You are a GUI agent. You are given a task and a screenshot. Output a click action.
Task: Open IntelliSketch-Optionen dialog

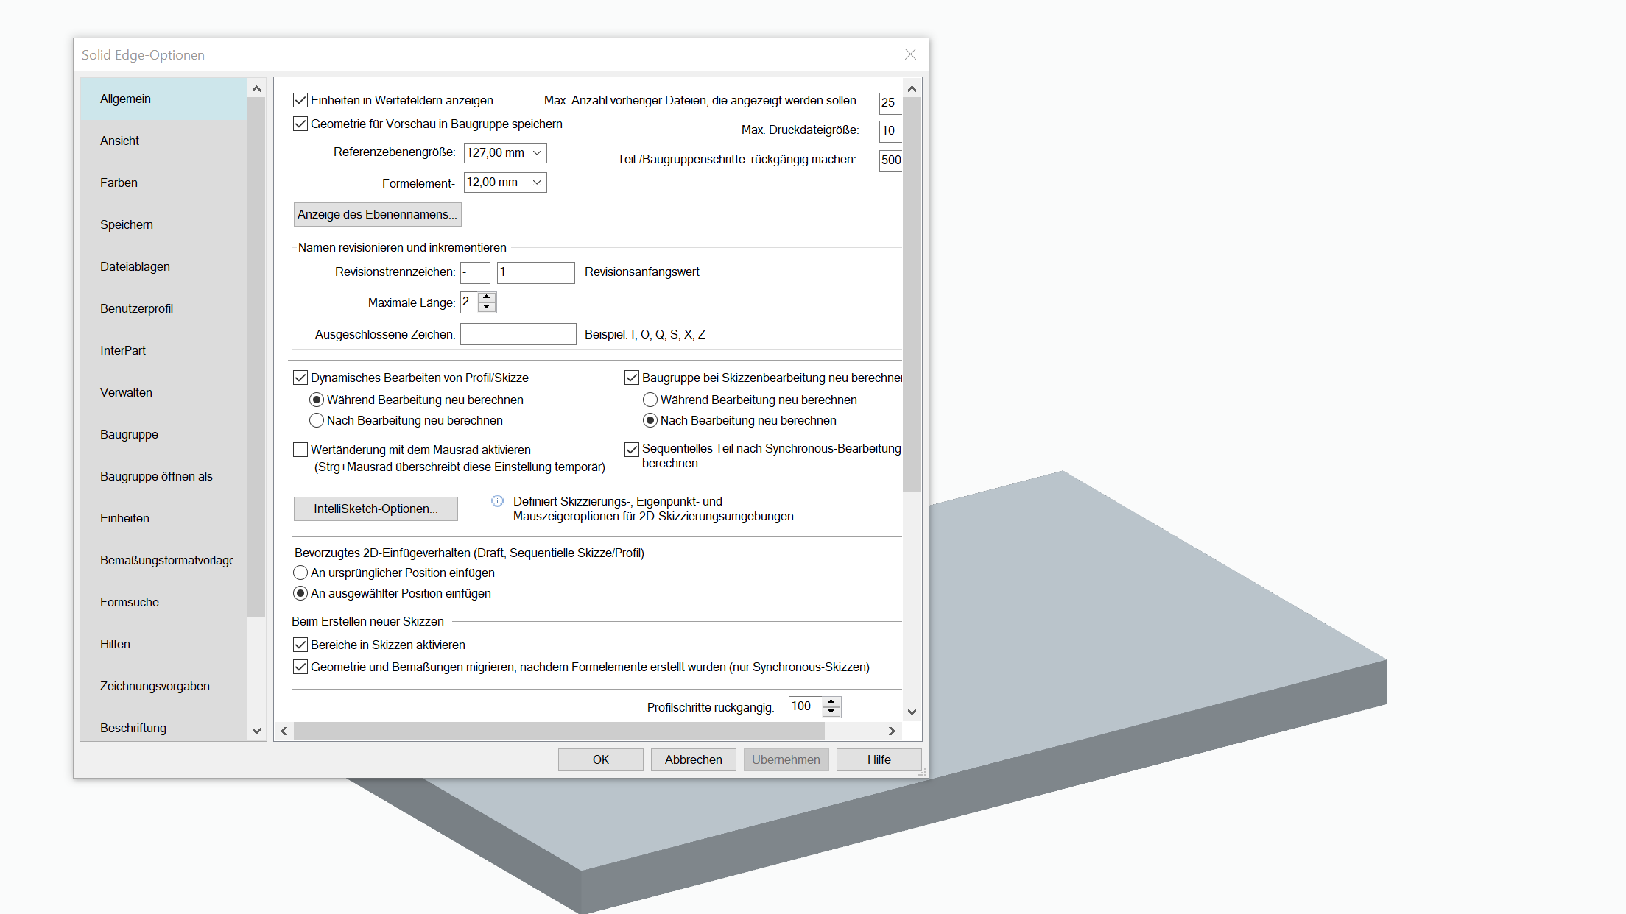(x=376, y=509)
